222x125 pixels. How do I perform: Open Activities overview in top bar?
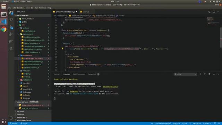pyautogui.click(x=5, y=1)
